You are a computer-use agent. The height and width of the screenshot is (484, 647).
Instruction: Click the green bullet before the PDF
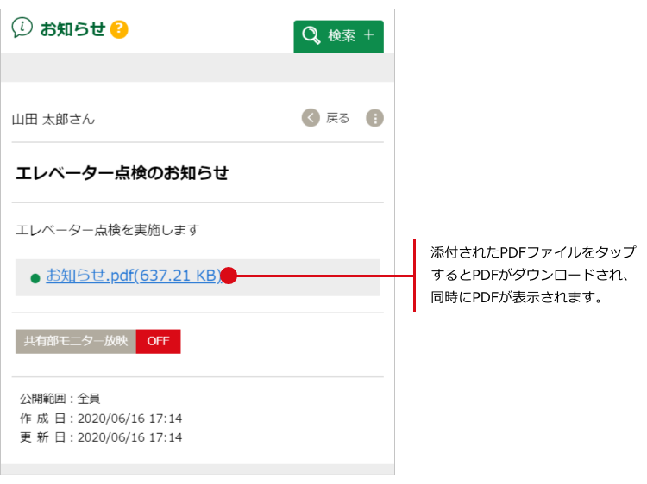(35, 278)
